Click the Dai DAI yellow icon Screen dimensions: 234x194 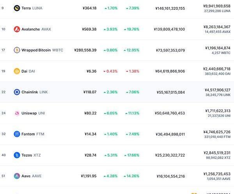click(17, 71)
